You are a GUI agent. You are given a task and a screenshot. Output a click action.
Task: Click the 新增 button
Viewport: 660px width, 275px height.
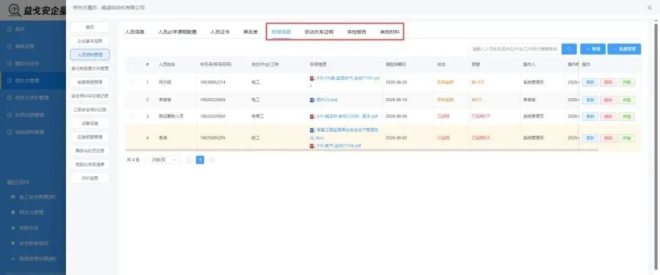tap(593, 49)
